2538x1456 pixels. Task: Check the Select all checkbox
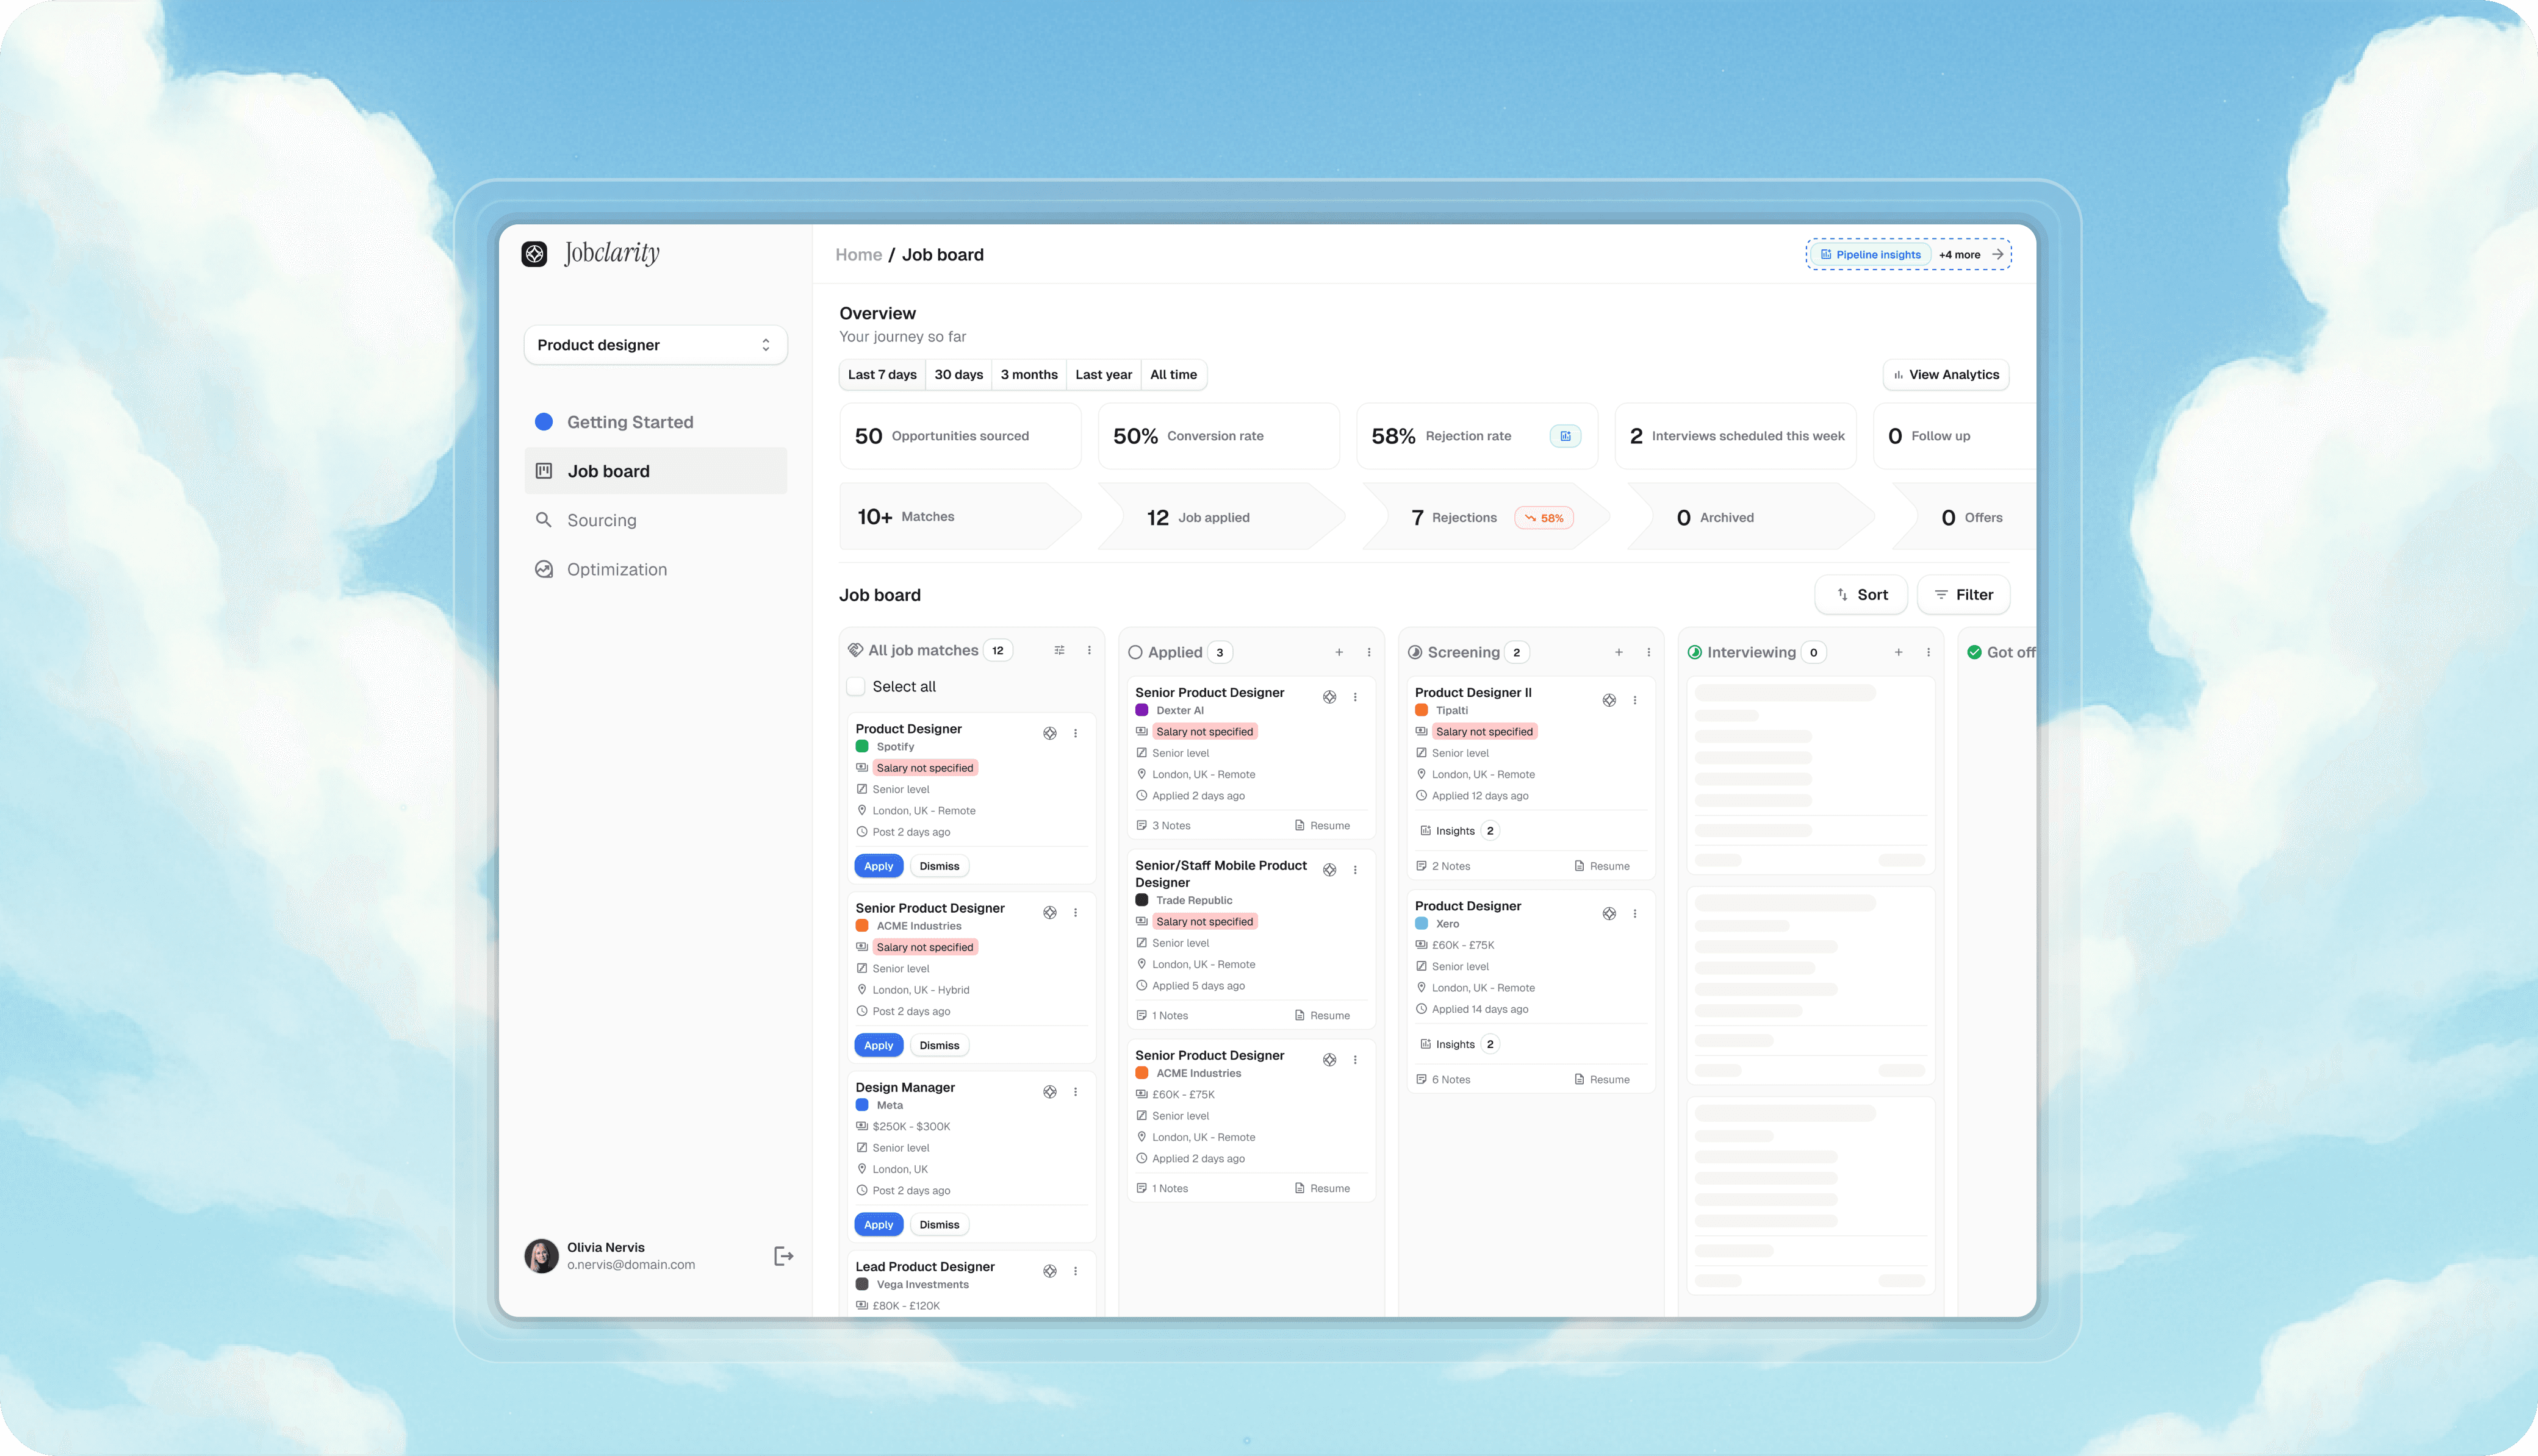[x=855, y=686]
